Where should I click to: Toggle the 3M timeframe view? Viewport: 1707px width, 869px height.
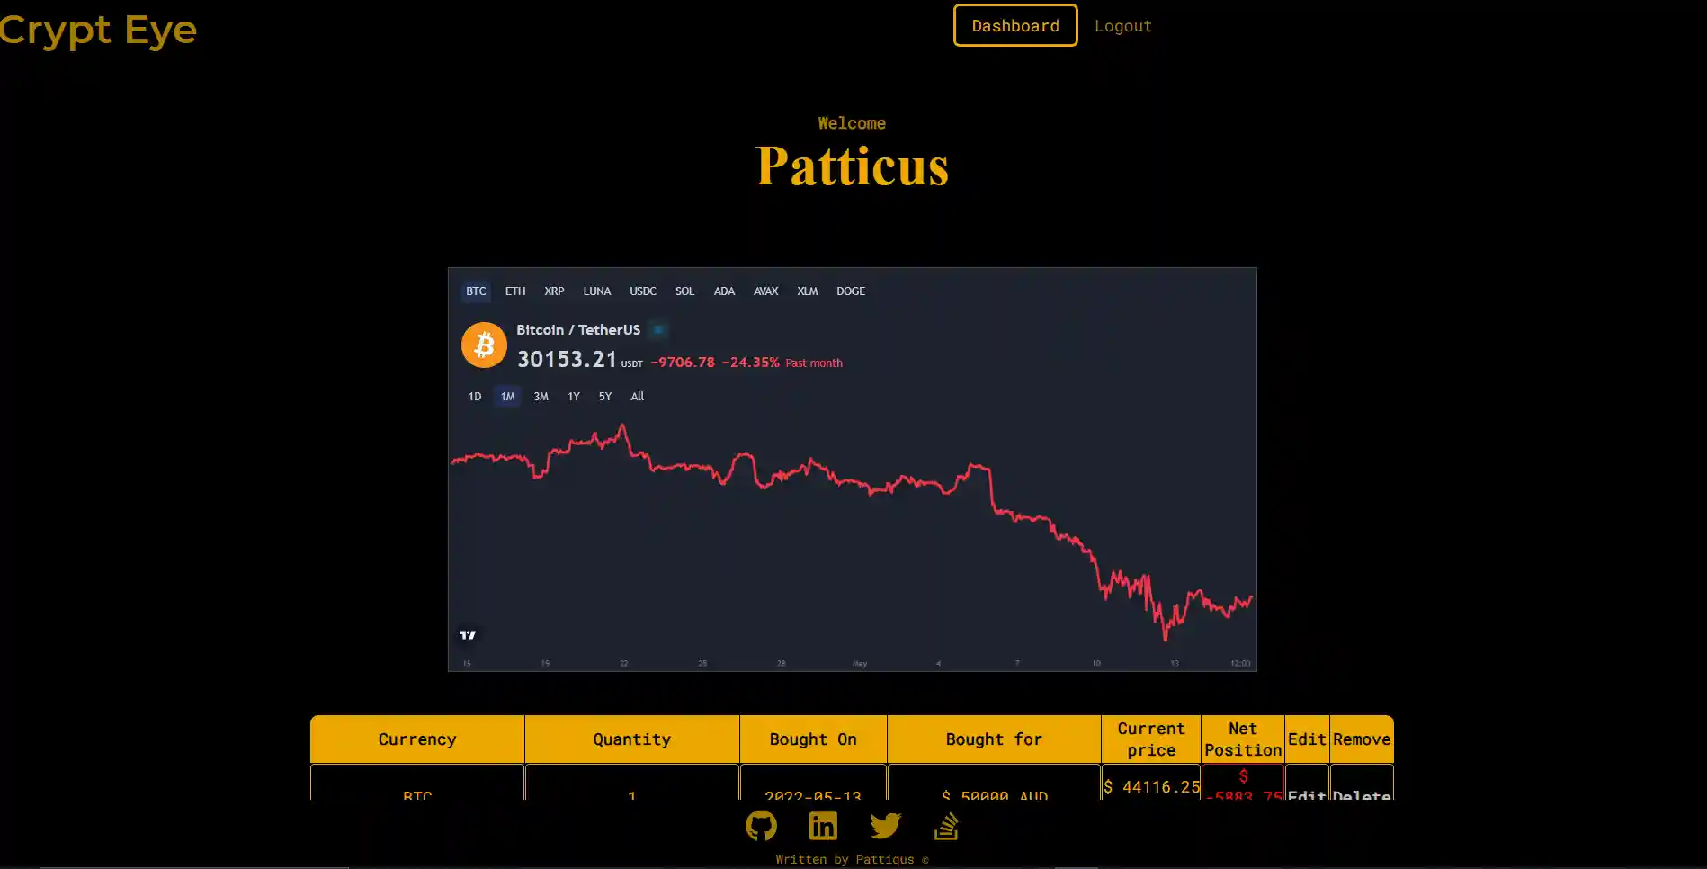click(541, 396)
